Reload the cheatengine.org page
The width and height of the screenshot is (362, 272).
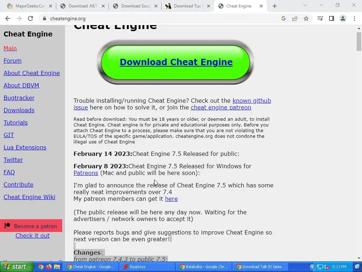(30, 18)
